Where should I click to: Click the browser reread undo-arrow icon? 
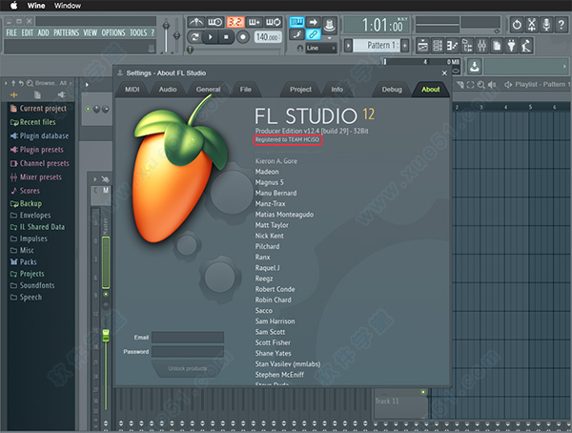click(21, 83)
